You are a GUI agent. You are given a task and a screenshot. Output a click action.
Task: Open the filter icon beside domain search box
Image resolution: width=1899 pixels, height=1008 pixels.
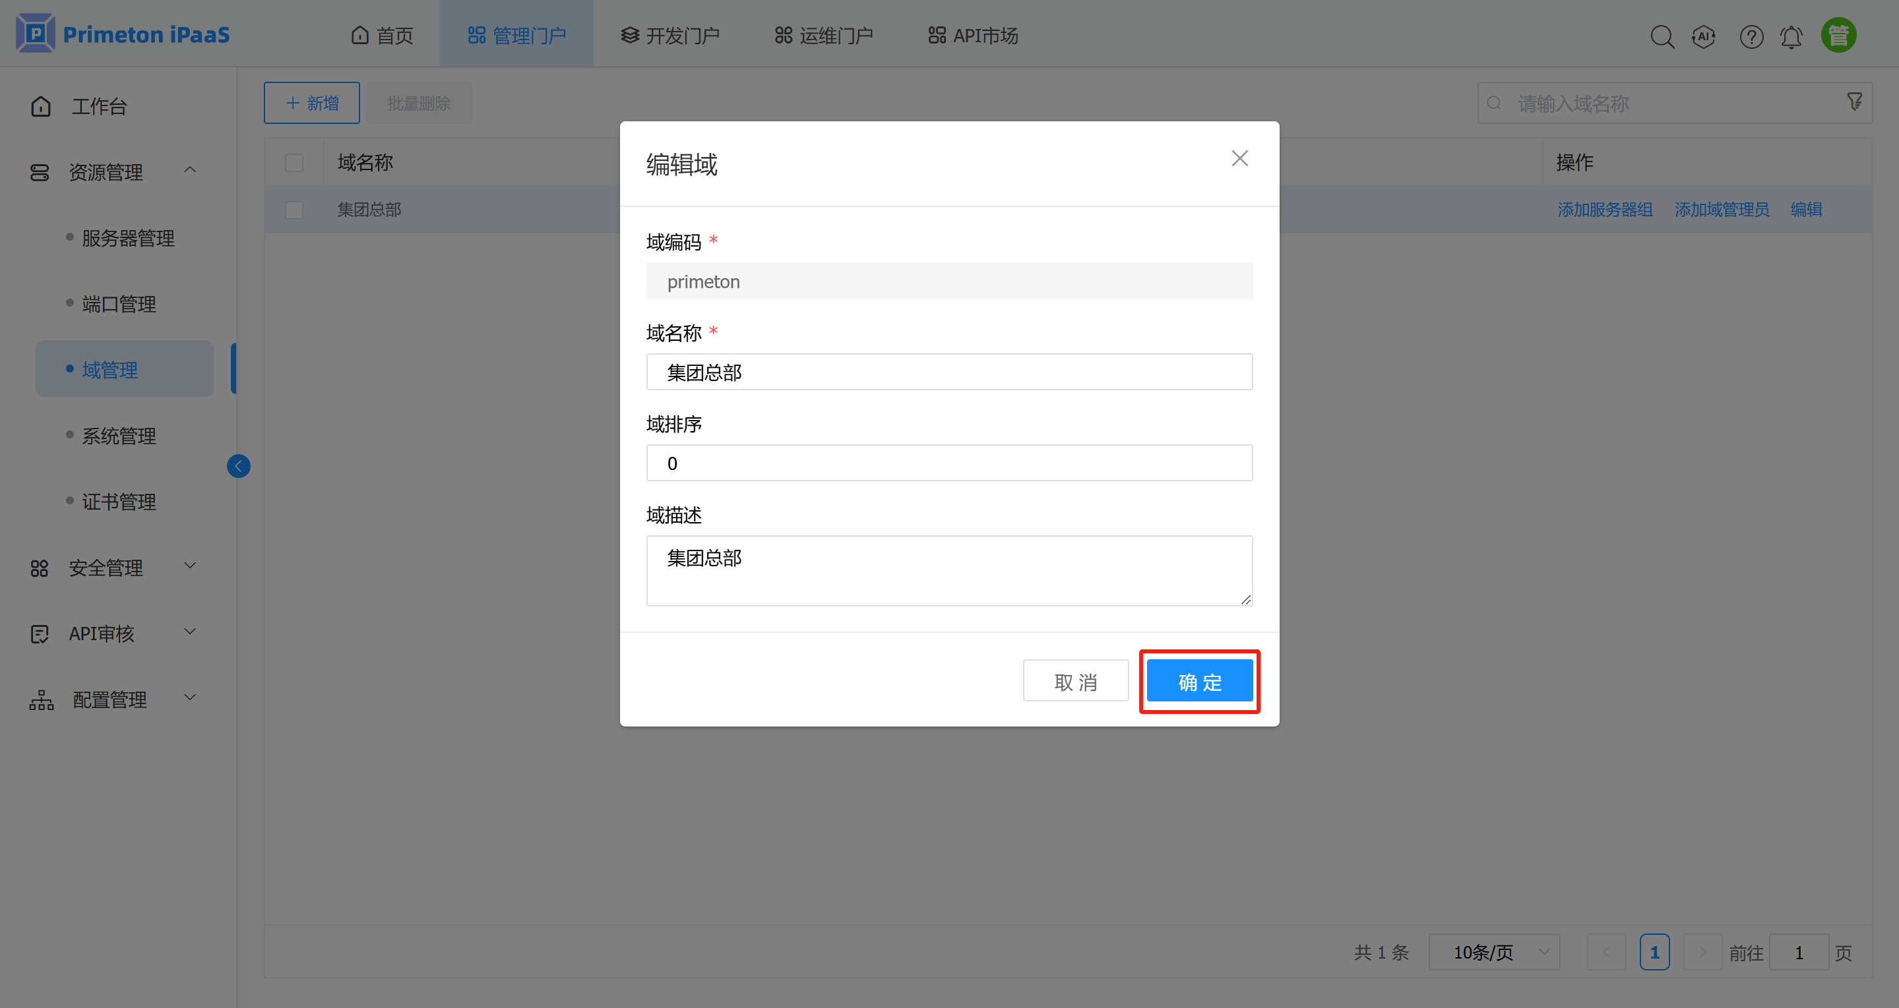coord(1855,102)
